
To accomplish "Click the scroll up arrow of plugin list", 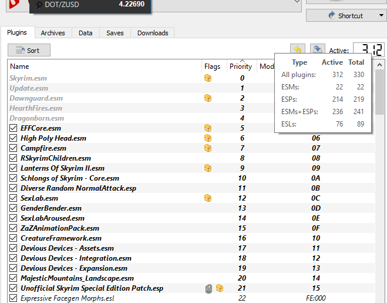I will (379, 65).
